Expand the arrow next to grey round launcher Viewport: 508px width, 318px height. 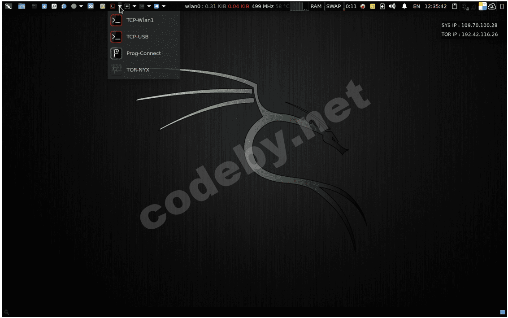81,6
